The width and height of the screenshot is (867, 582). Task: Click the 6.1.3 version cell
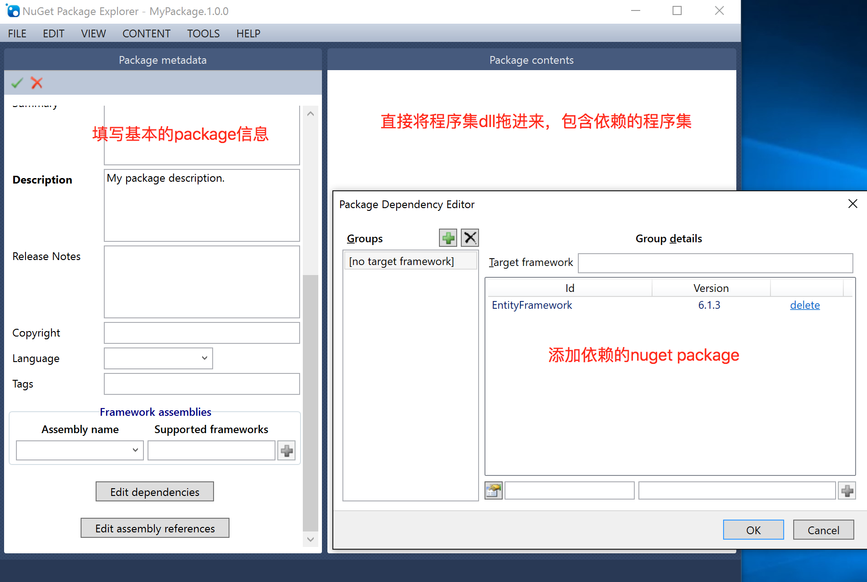coord(709,305)
